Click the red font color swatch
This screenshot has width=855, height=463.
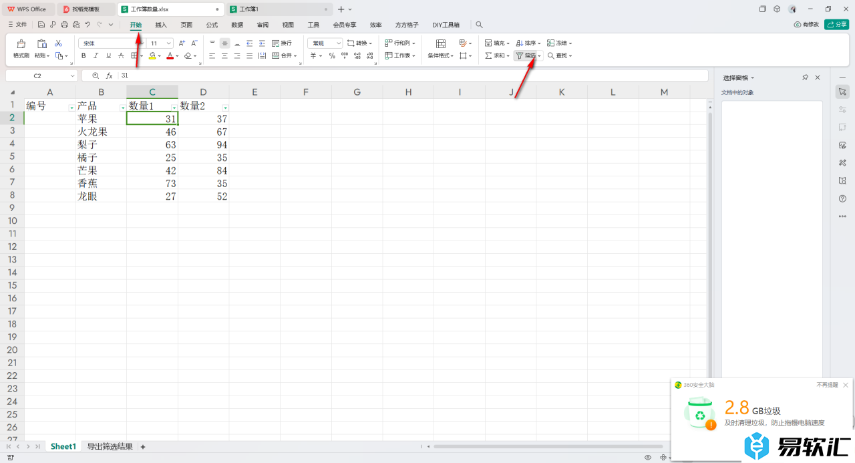(170, 56)
